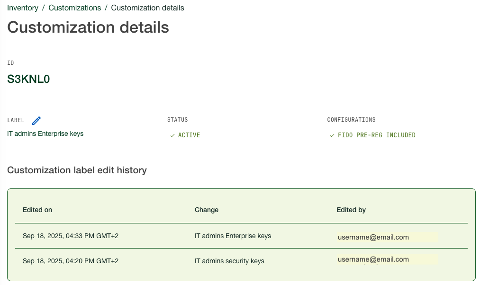Screen dimensions: 480x285
Task: Open Customizations breadcrumb link
Action: tap(74, 8)
